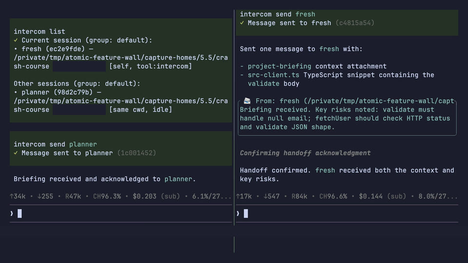The height and width of the screenshot is (263, 468).
Task: Click 'src-client.ts' file name
Action: point(273,75)
